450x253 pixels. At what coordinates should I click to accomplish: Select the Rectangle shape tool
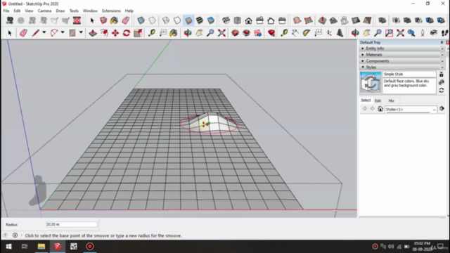(72, 33)
